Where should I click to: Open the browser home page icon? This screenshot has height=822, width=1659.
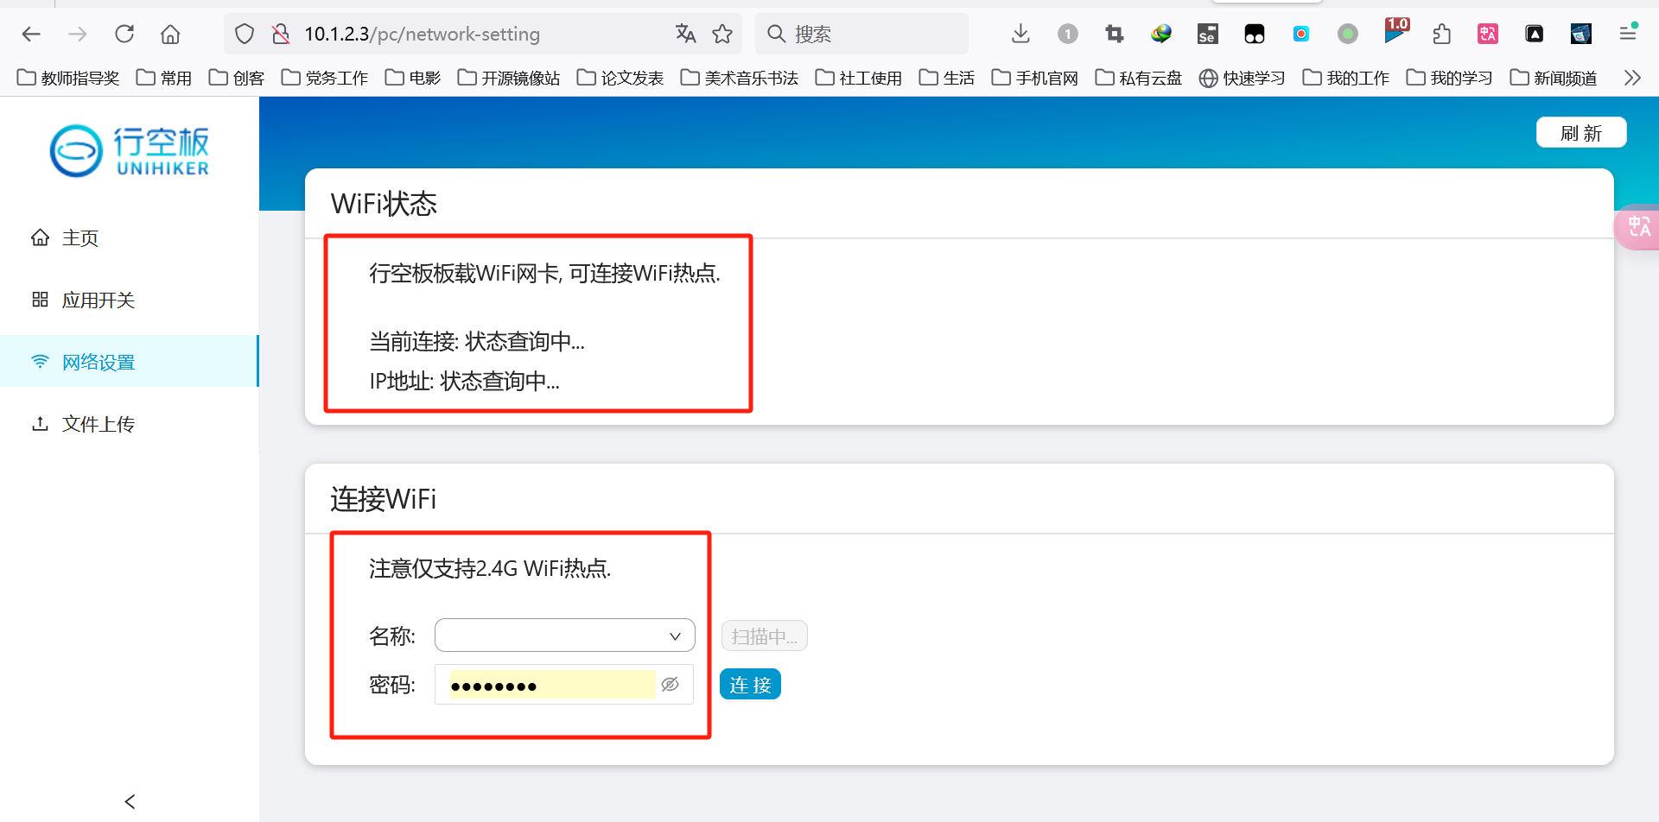(170, 34)
